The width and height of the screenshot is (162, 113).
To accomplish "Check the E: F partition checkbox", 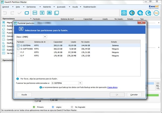I will point(18,56).
